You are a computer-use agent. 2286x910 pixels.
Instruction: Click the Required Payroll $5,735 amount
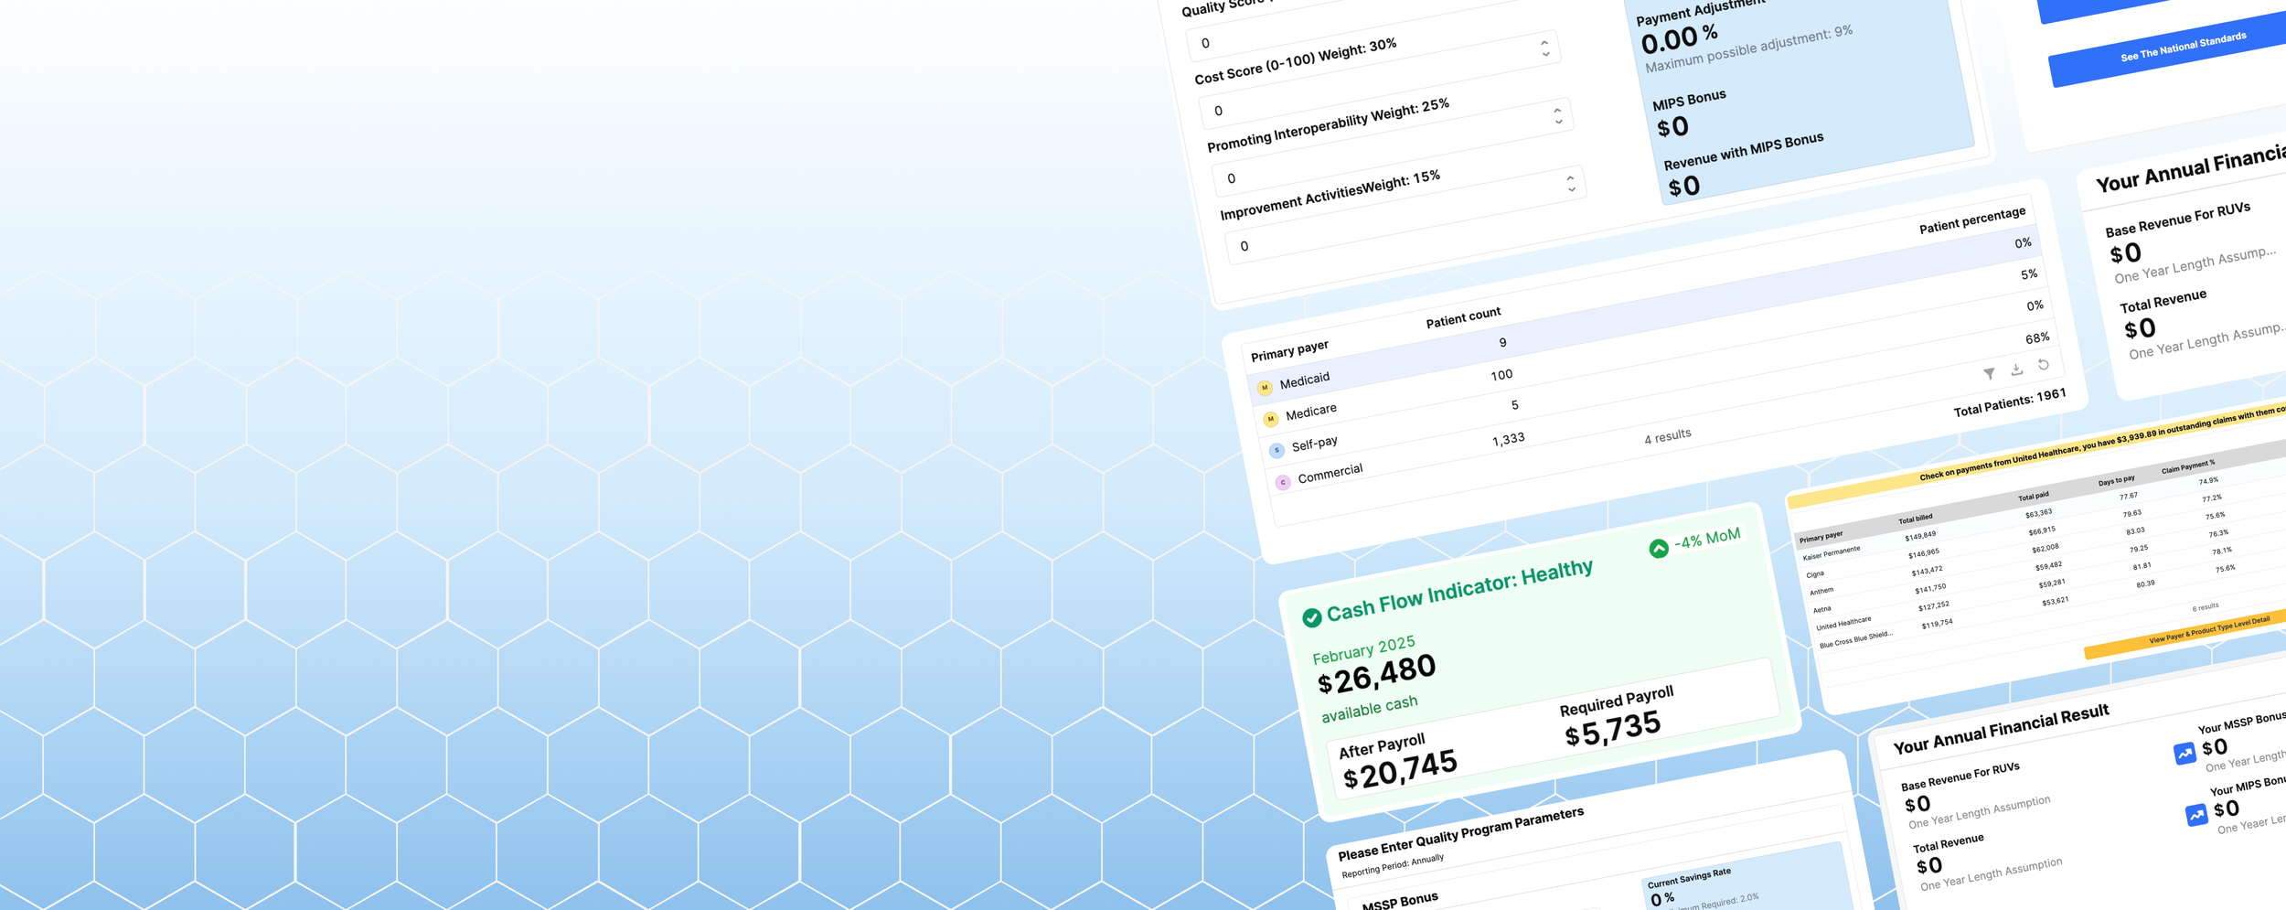[1612, 728]
